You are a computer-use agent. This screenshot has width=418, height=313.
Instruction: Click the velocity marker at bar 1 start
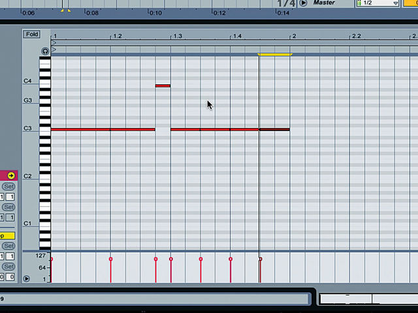tap(51, 259)
